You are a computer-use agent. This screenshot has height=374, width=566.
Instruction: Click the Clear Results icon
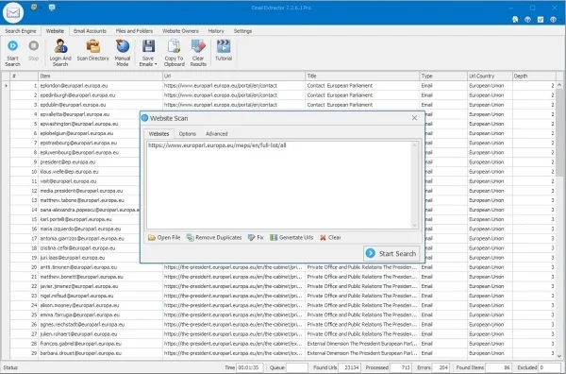tap(198, 46)
